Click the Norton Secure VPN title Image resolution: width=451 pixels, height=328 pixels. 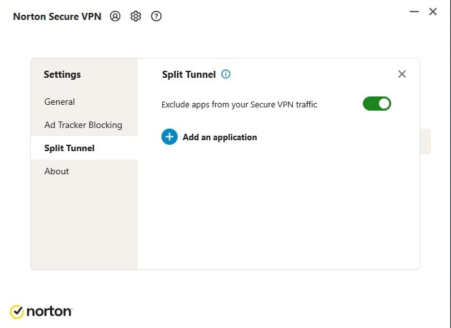pyautogui.click(x=57, y=17)
